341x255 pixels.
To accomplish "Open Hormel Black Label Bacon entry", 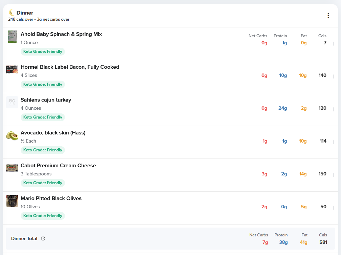I will click(70, 67).
